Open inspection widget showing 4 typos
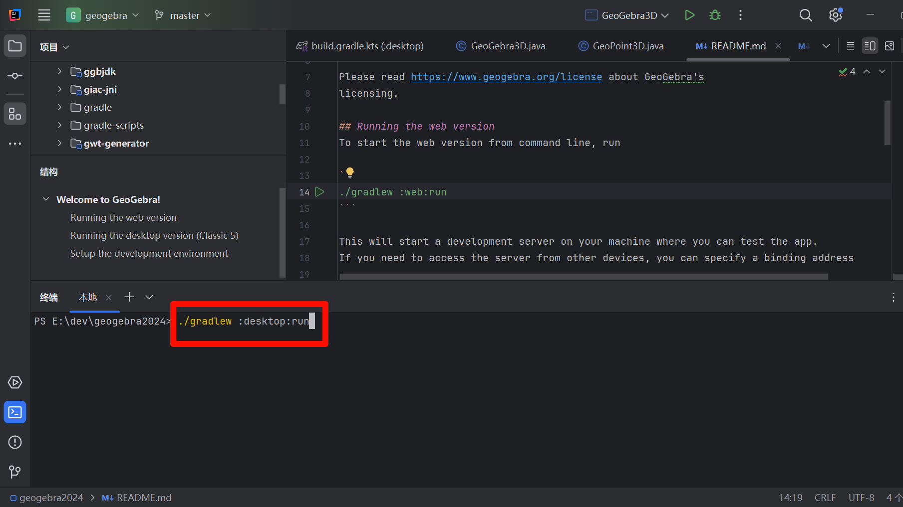This screenshot has height=507, width=903. tap(847, 72)
